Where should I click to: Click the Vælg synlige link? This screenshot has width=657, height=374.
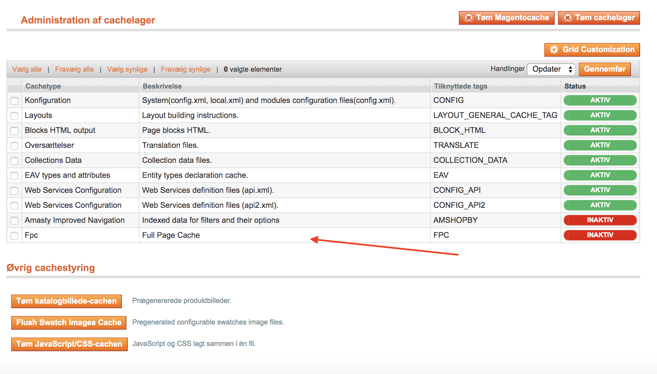pyautogui.click(x=127, y=69)
